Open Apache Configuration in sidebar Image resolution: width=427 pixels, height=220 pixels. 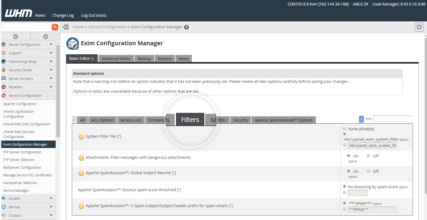[x=20, y=104]
